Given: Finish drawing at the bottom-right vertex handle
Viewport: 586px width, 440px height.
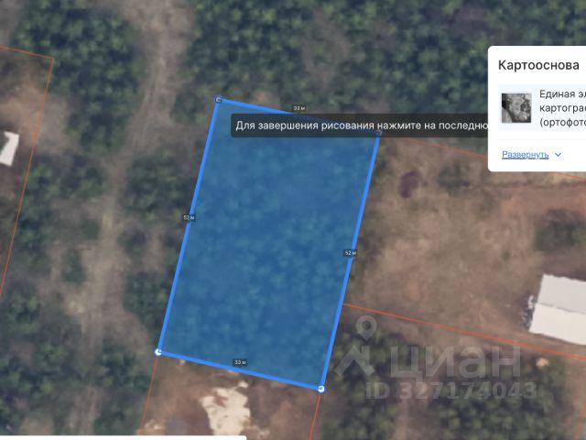Looking at the screenshot, I should (320, 389).
